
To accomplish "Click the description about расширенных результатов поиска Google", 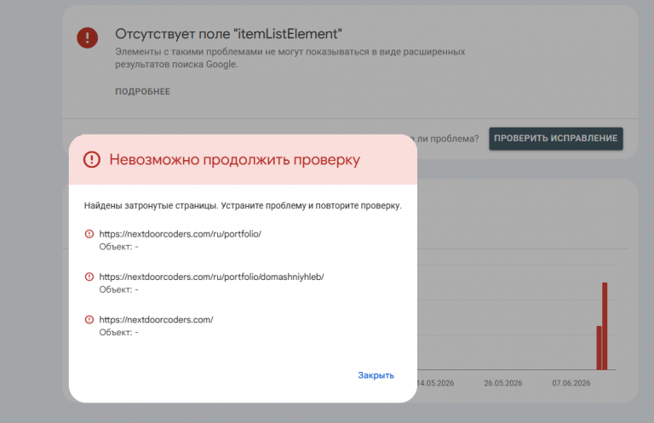I will click(x=290, y=58).
